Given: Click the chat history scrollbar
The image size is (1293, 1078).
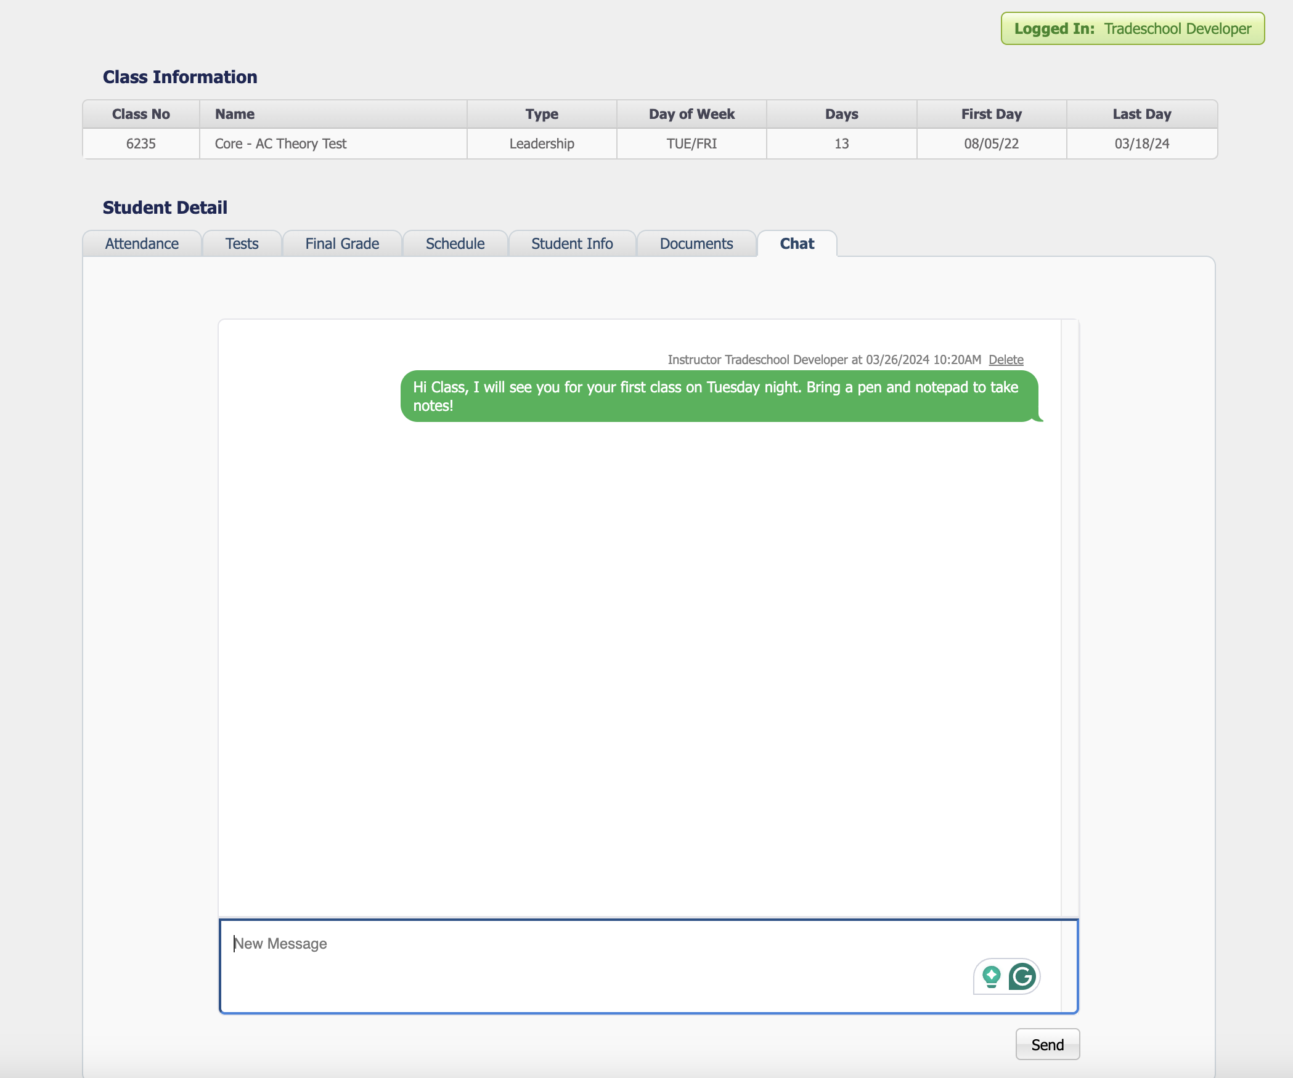Looking at the screenshot, I should tap(1070, 618).
